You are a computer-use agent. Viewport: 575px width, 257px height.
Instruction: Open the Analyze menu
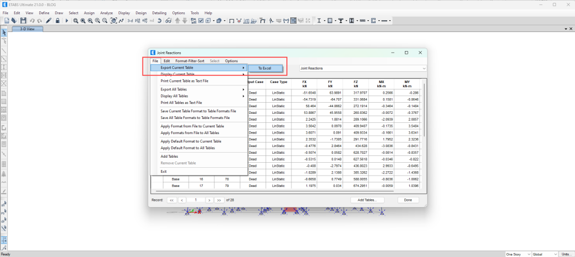point(106,13)
